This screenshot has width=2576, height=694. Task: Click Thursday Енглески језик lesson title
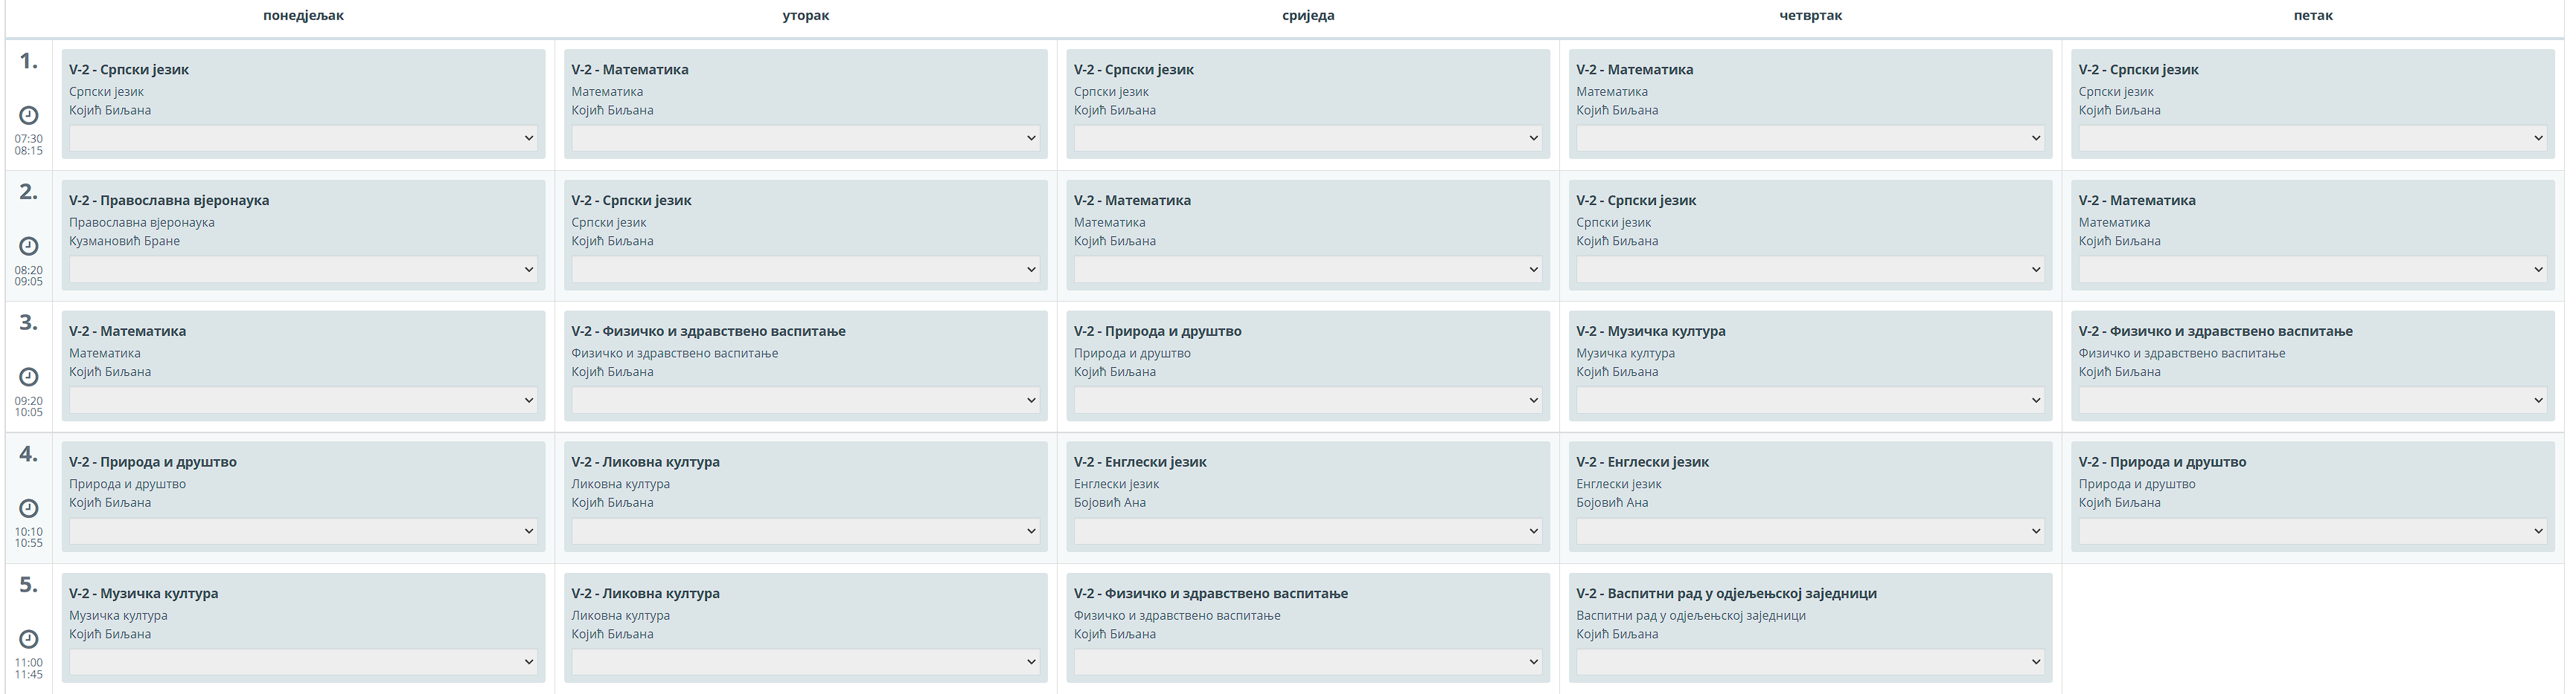(x=1642, y=462)
